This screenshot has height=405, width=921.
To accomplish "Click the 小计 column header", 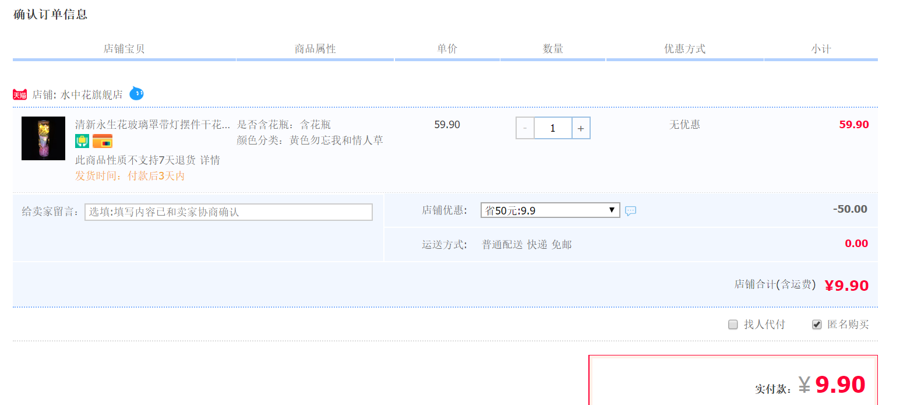I will 821,49.
